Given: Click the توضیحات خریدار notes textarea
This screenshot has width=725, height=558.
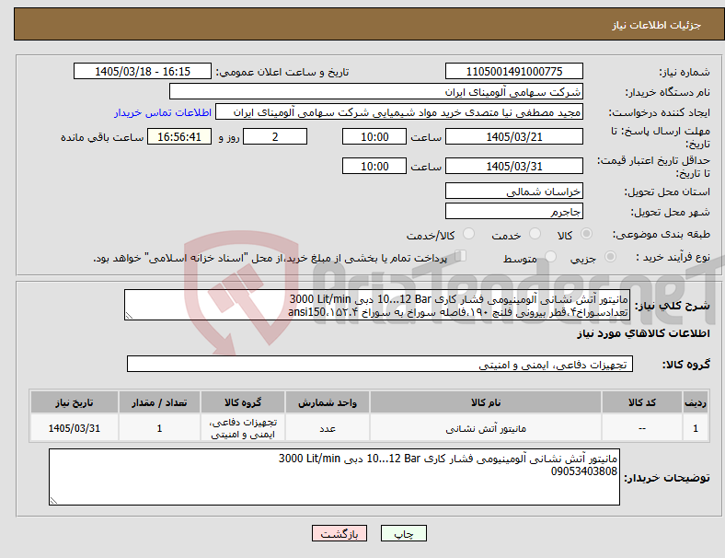Looking at the screenshot, I should click(x=334, y=477).
